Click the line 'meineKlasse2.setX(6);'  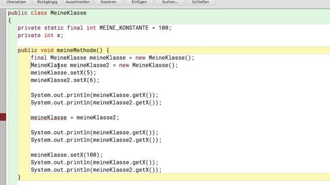pos(65,80)
